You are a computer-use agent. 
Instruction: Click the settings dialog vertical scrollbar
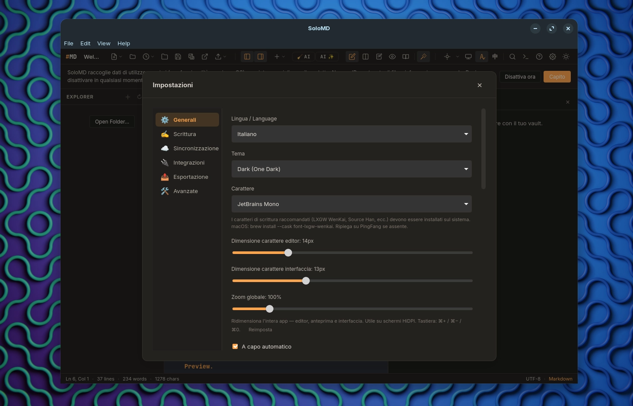(483, 149)
